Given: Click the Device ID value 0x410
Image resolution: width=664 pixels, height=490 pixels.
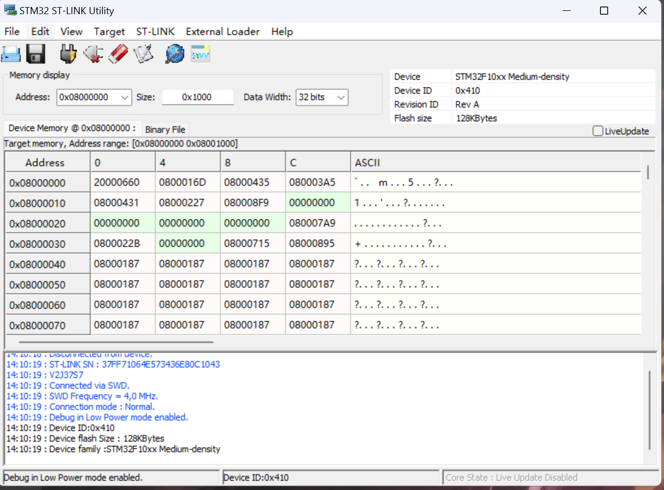Looking at the screenshot, I should tap(467, 90).
